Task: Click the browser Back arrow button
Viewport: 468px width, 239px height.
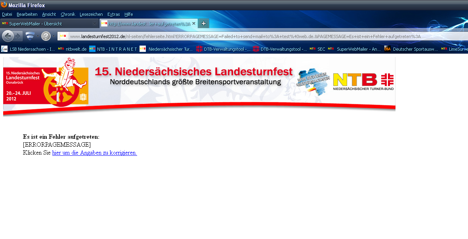Action: point(8,36)
